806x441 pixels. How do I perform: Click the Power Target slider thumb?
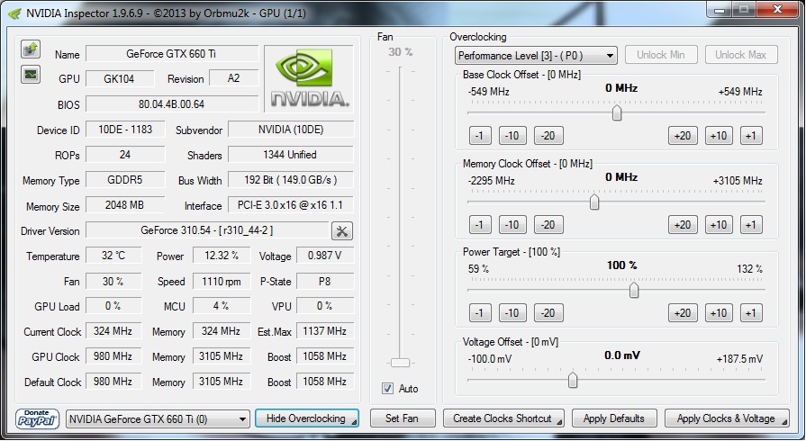pyautogui.click(x=634, y=291)
